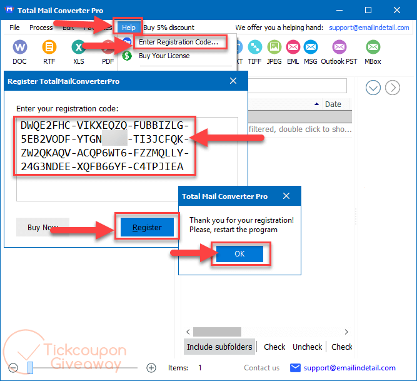Click the Register button
This screenshot has height=381, width=417.
click(x=147, y=227)
